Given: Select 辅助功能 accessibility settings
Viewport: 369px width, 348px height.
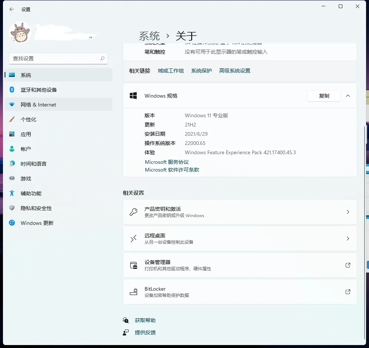Looking at the screenshot, I should [x=31, y=193].
